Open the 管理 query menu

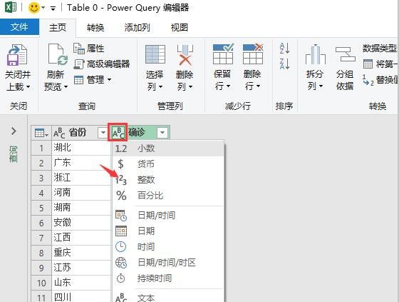[x=93, y=80]
